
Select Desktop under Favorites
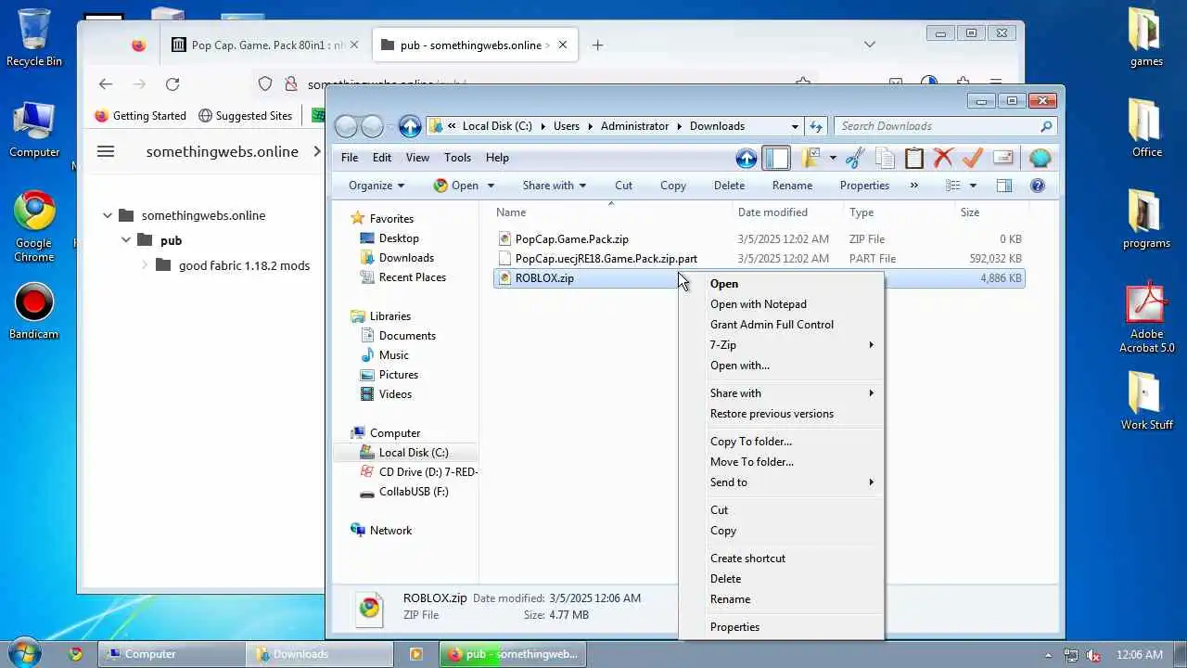399,238
